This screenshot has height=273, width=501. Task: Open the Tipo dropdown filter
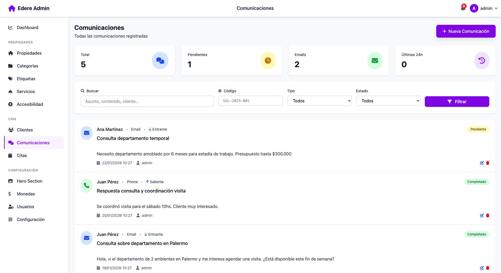coord(319,101)
